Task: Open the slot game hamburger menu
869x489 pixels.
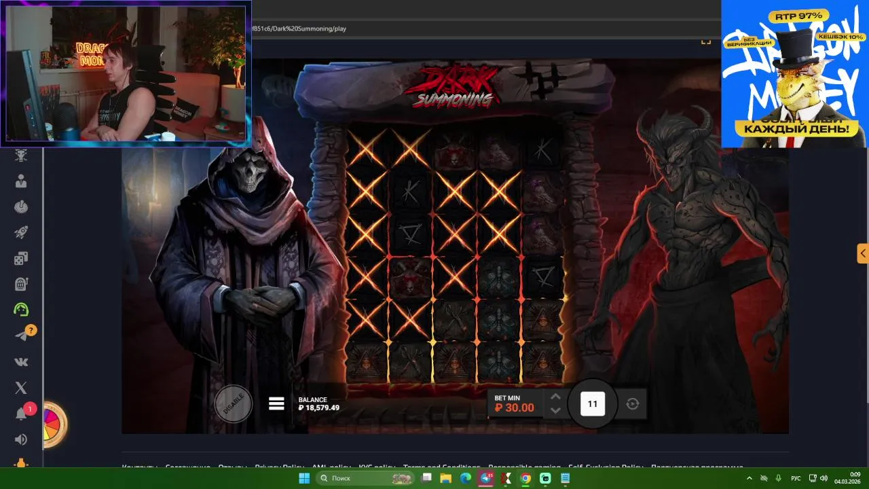Action: pyautogui.click(x=276, y=403)
